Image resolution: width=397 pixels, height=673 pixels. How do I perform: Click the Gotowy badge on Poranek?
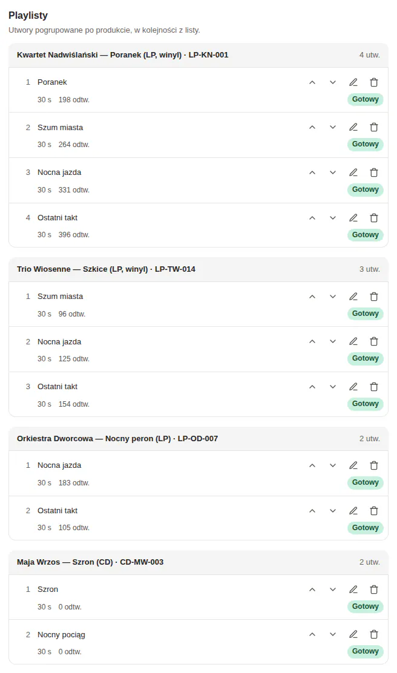pyautogui.click(x=366, y=99)
